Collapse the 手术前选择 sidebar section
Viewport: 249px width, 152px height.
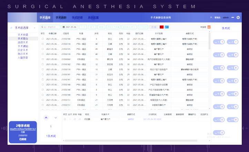(x=34, y=28)
